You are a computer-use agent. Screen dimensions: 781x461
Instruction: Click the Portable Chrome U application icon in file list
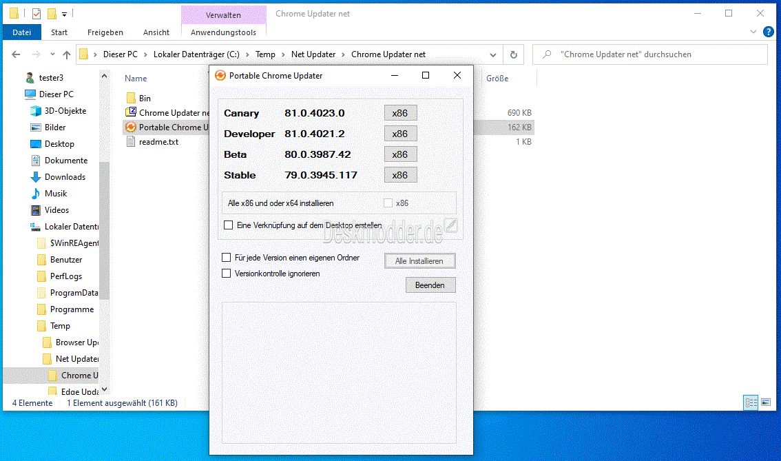(131, 127)
